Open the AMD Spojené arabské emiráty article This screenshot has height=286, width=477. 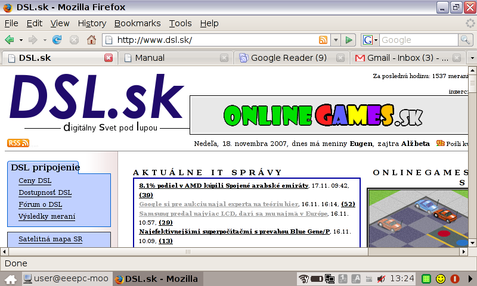(x=224, y=185)
